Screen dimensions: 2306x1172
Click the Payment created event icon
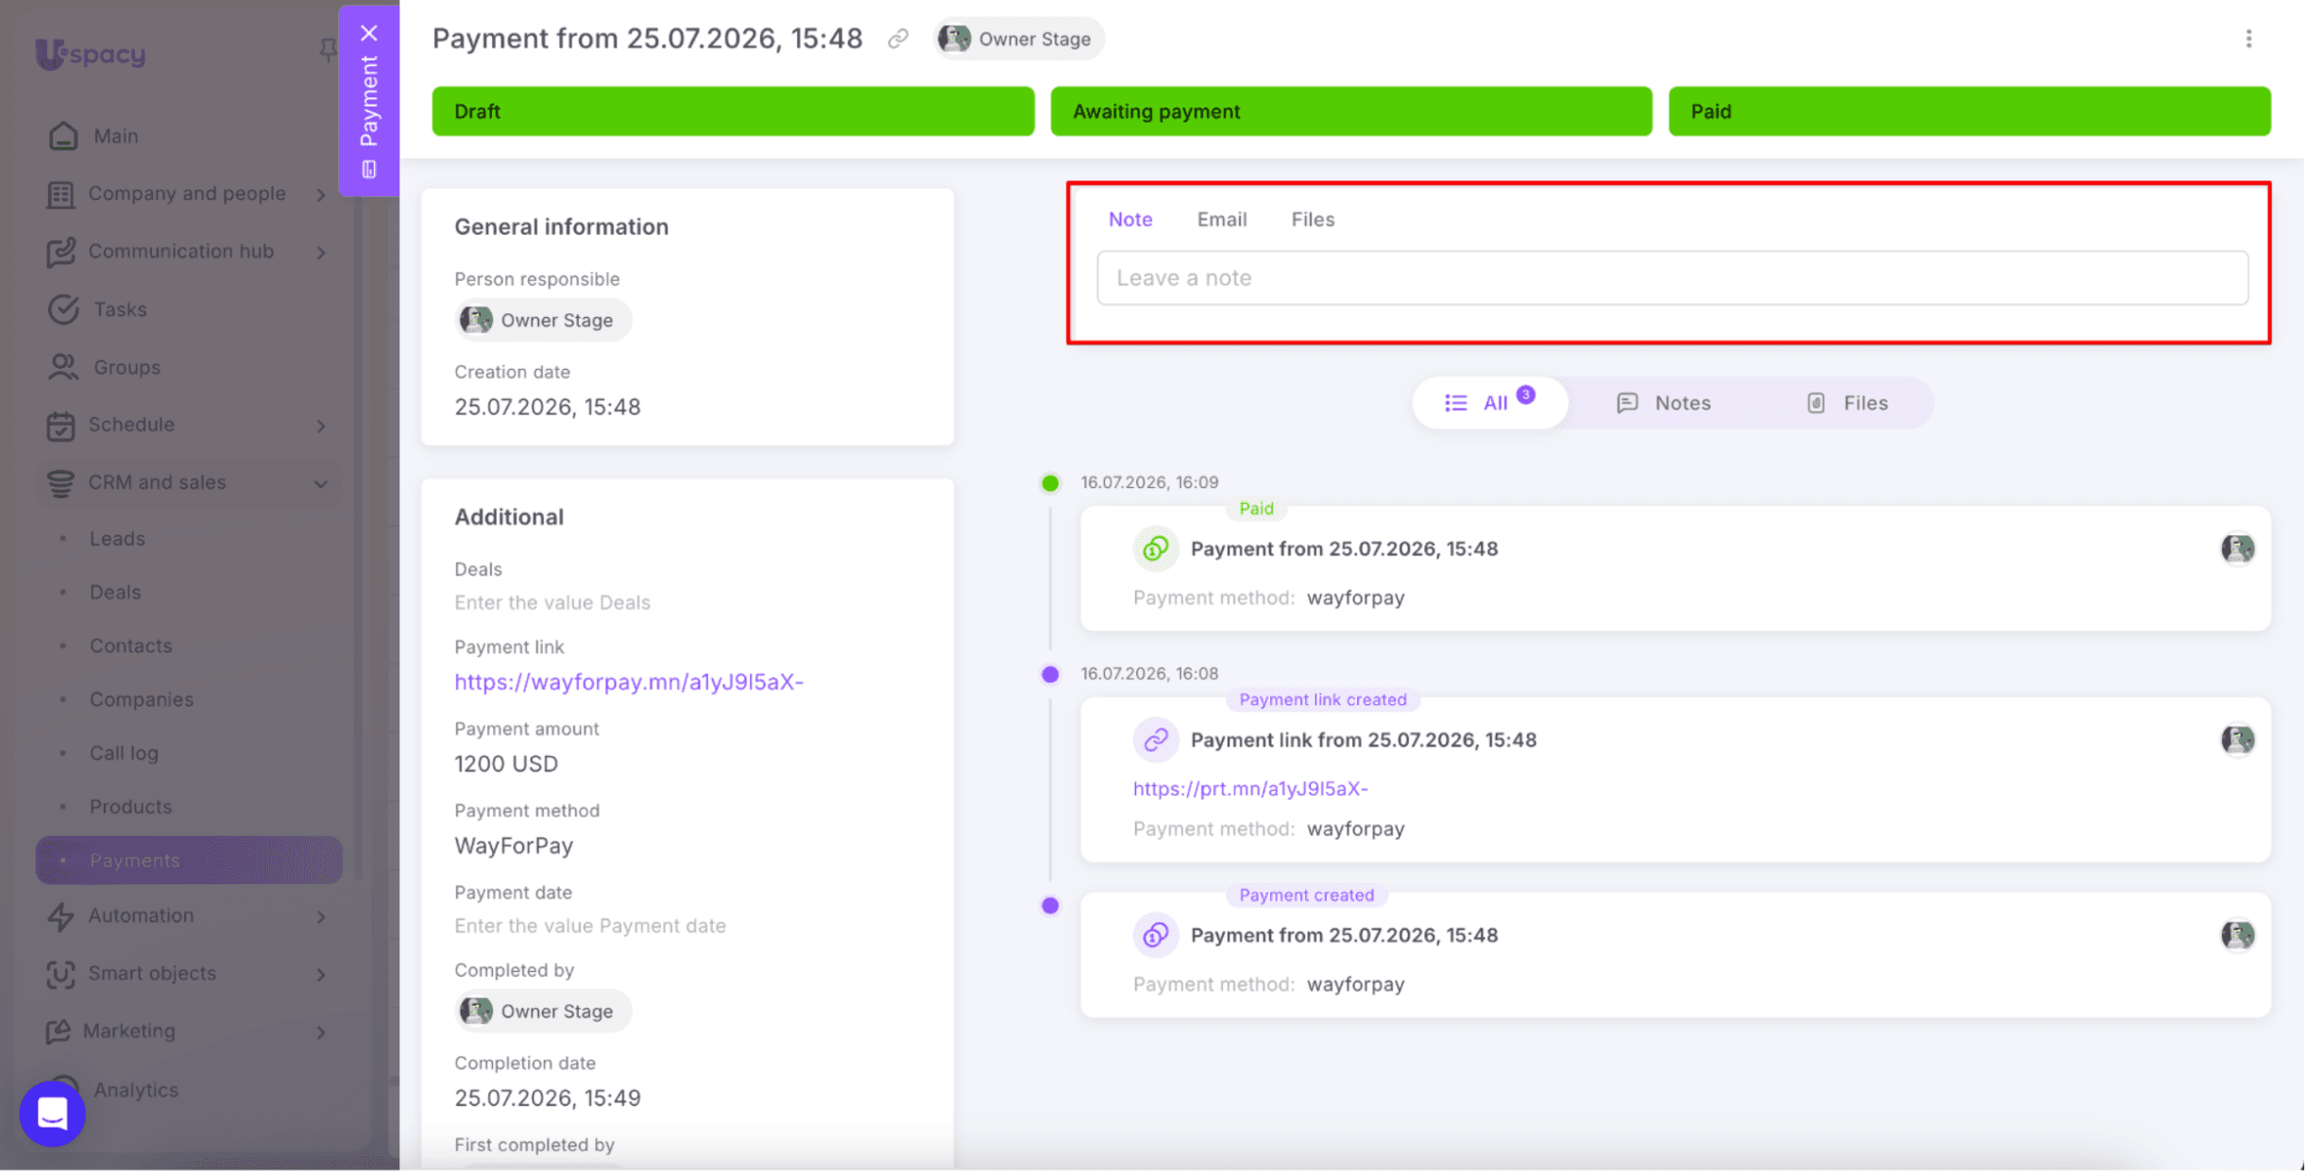[1156, 936]
